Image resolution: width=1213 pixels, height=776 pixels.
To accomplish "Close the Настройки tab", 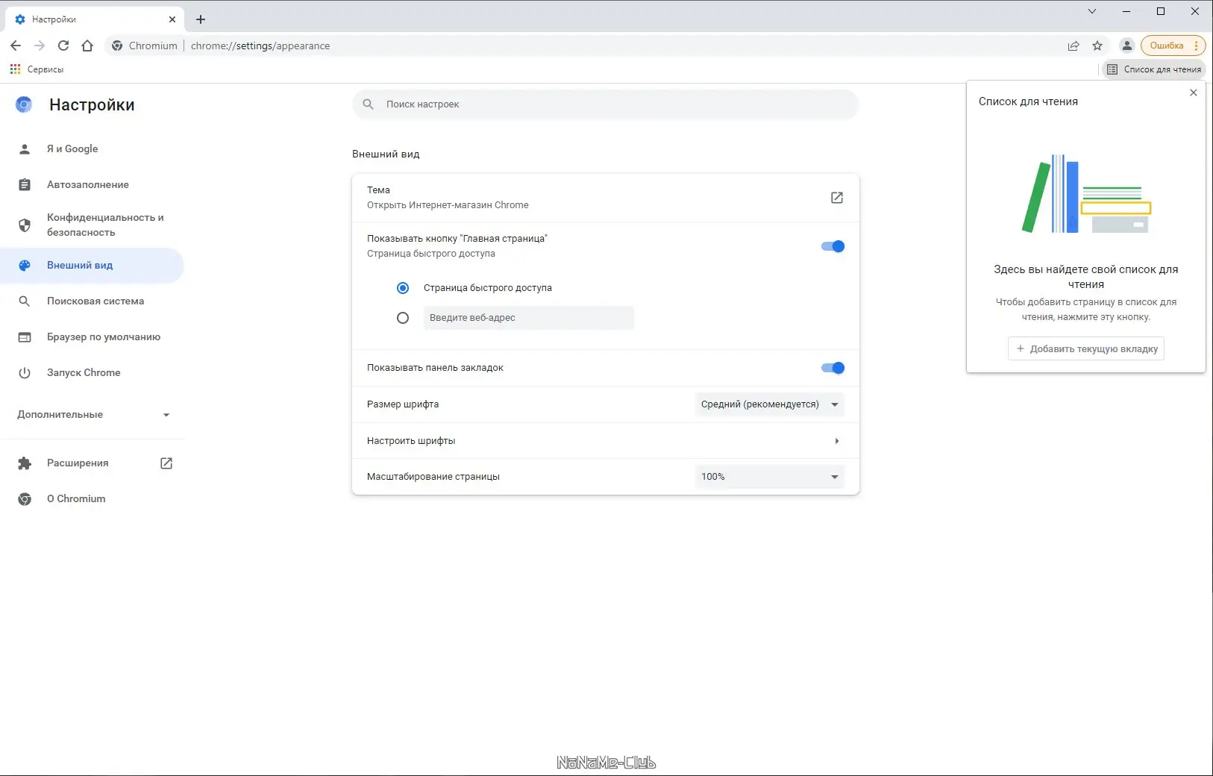I will click(172, 19).
